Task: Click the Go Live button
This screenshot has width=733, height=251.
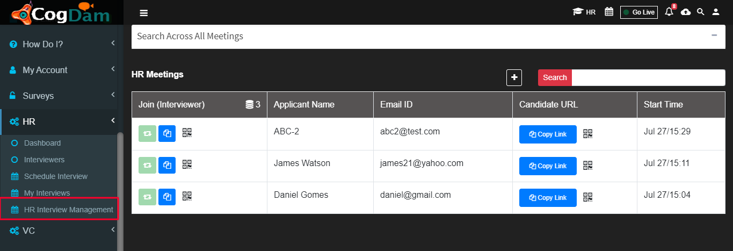Action: click(638, 12)
